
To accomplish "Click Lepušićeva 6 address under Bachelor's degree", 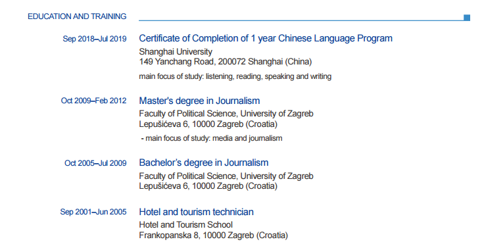I will click(x=208, y=186).
